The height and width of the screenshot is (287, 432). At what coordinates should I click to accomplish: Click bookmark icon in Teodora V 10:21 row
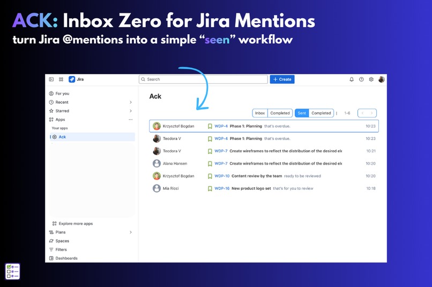pyautogui.click(x=210, y=151)
